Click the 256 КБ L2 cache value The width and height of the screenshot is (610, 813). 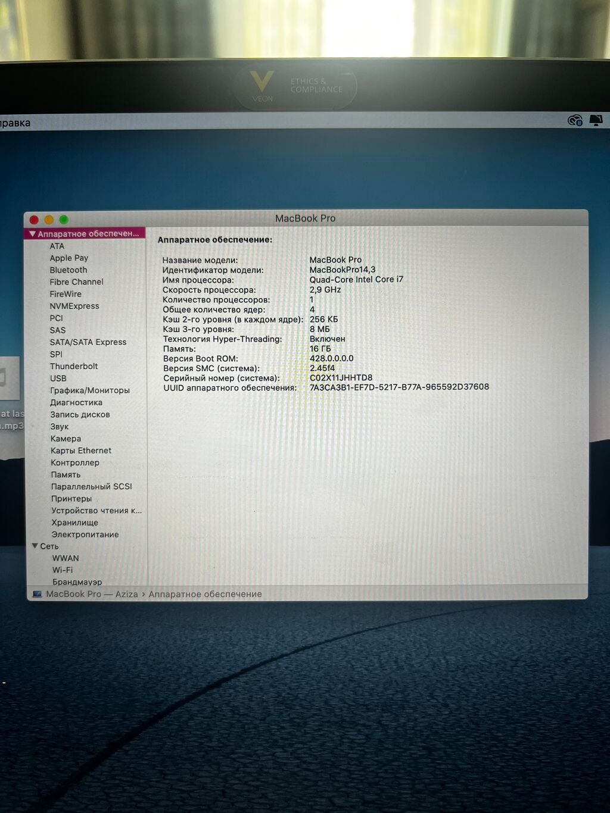click(x=324, y=319)
